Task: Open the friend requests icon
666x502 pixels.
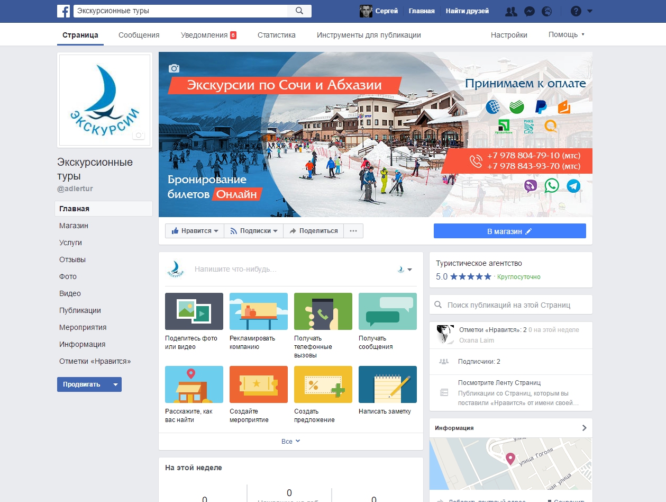Action: click(x=511, y=11)
